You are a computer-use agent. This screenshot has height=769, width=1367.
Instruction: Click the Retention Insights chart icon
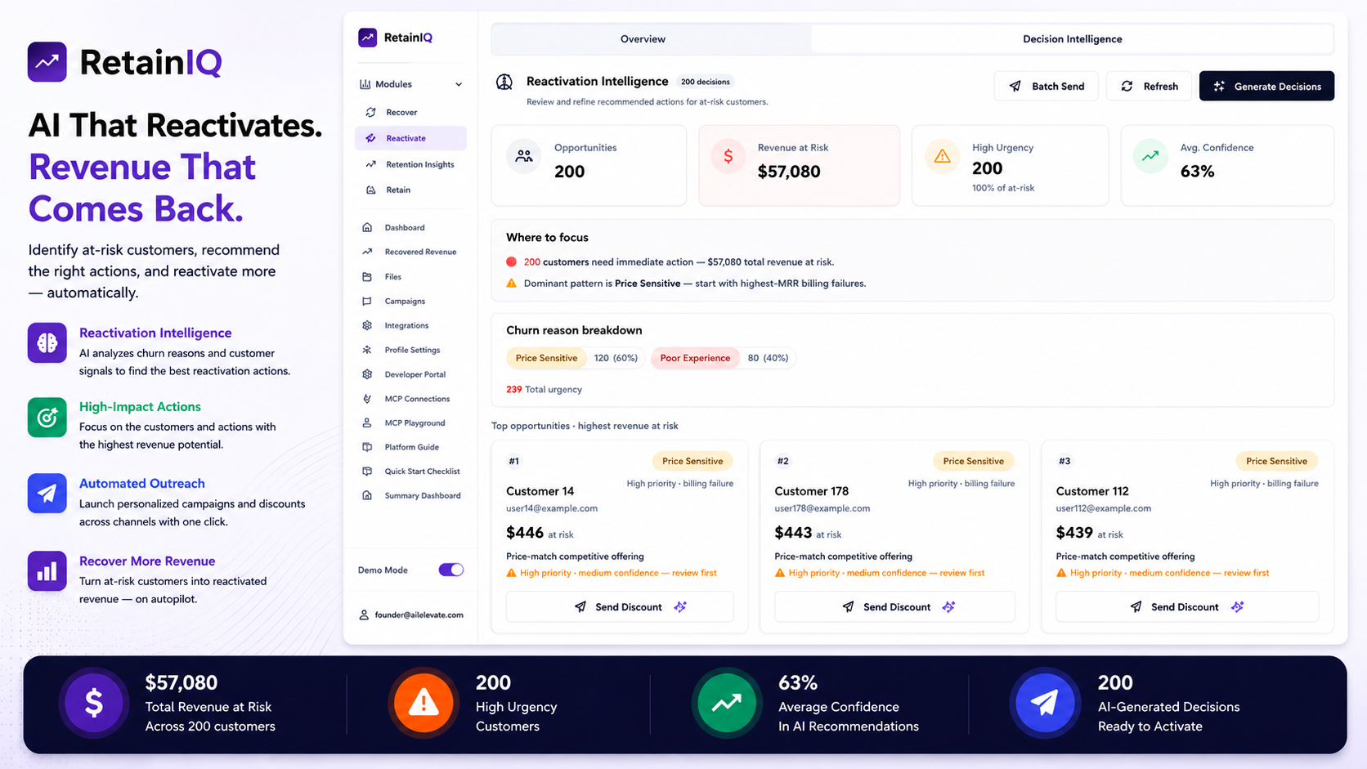pos(370,164)
